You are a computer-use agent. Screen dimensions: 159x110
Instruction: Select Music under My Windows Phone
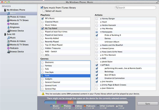click(x=13, y=13)
